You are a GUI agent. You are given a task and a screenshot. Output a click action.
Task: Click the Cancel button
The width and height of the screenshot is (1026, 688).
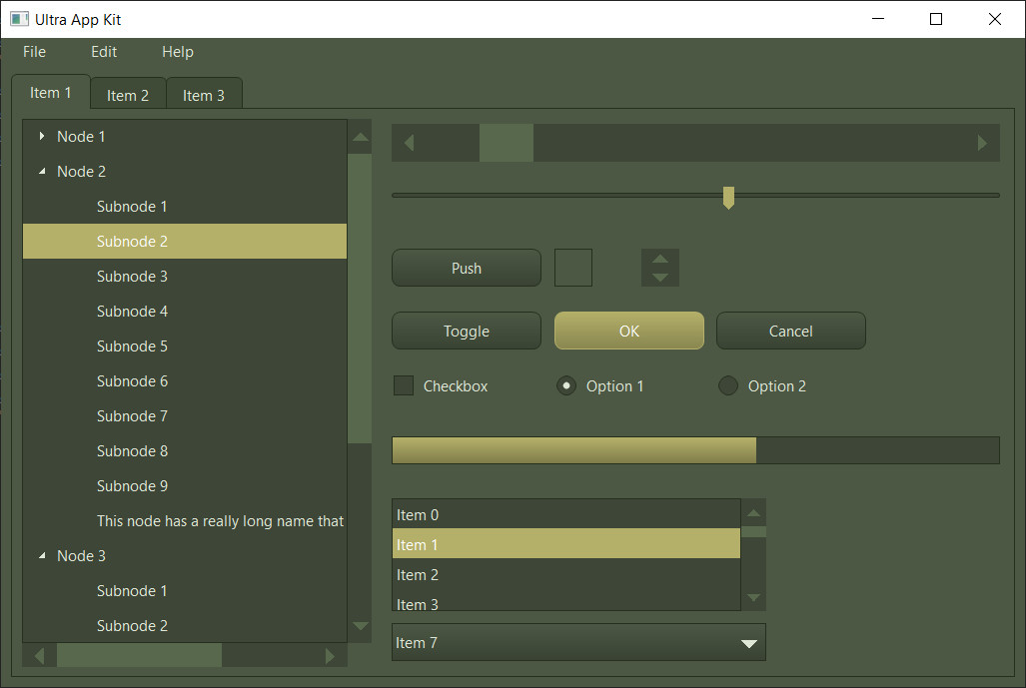coord(790,331)
